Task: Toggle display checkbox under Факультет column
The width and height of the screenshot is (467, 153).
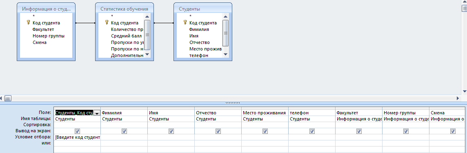Action: pos(359,131)
